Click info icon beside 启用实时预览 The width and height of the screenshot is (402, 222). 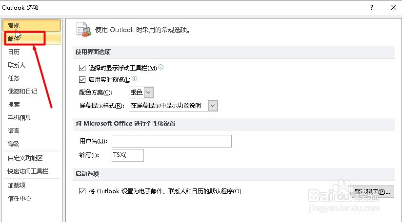coord(135,78)
